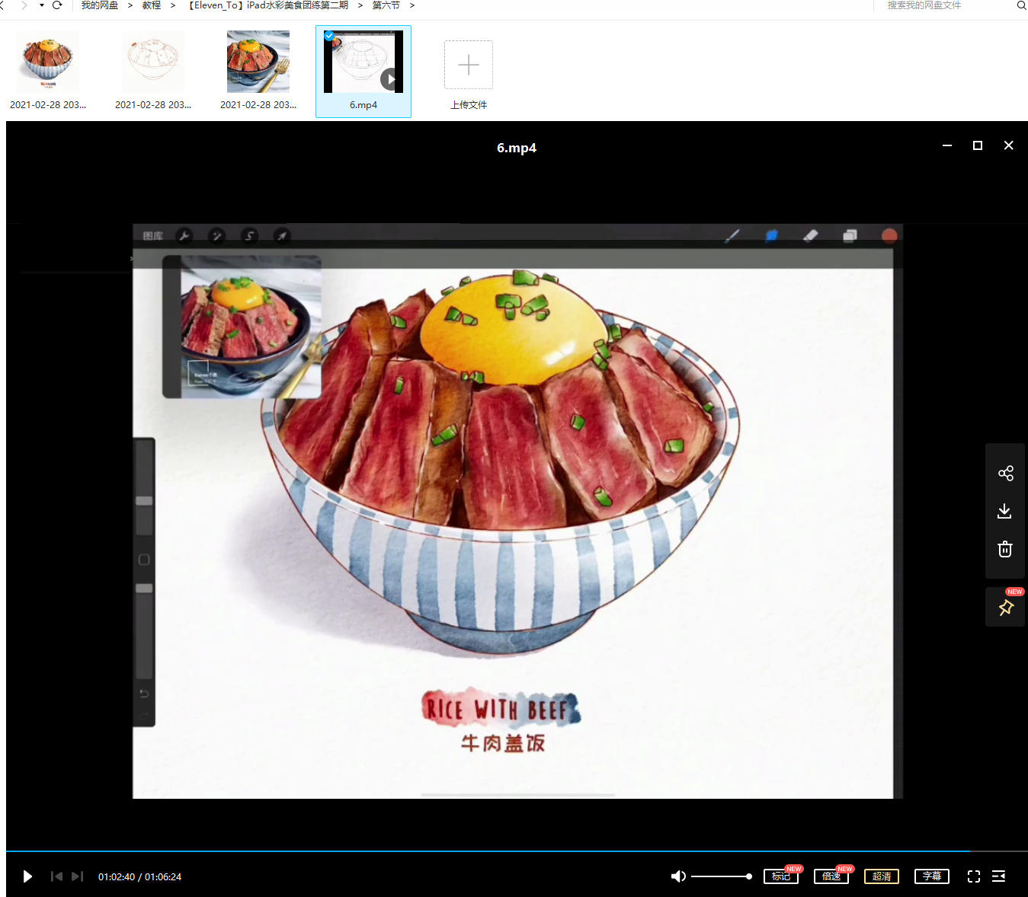The image size is (1028, 897).
Task: Expand the navigation history dropdown arrow
Action: coord(42,5)
